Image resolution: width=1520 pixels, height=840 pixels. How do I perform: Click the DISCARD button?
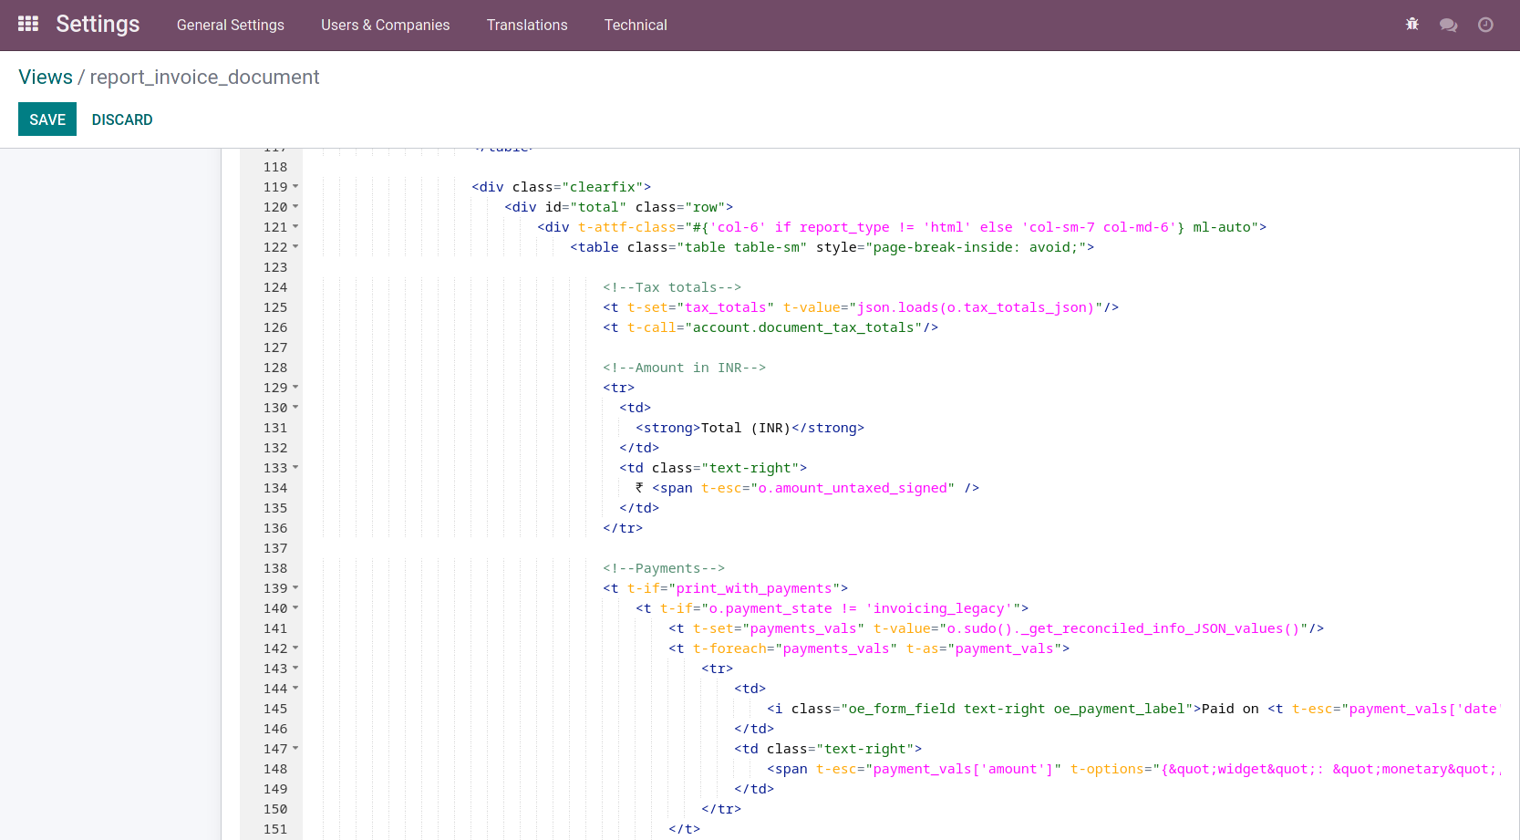pos(121,119)
